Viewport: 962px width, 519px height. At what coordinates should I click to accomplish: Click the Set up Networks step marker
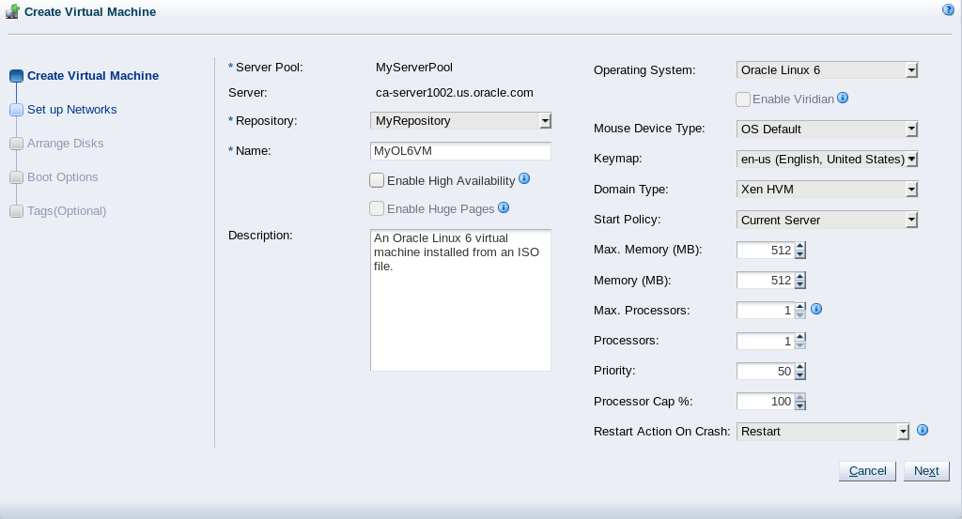click(x=17, y=110)
